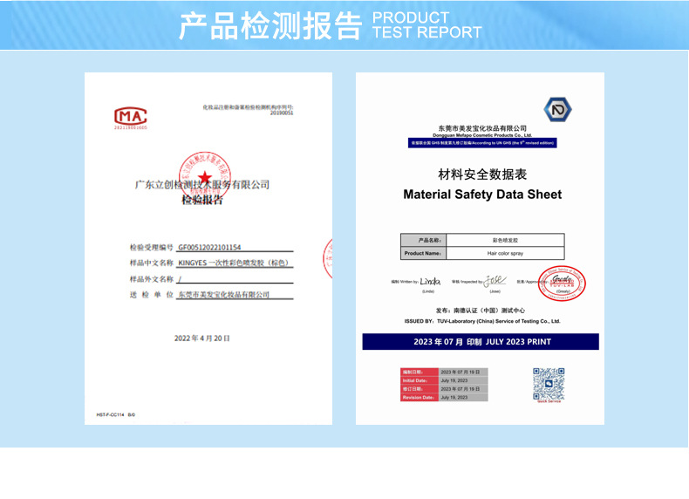The width and height of the screenshot is (689, 499).
Task: Click the Linda signature
Action: (430, 282)
